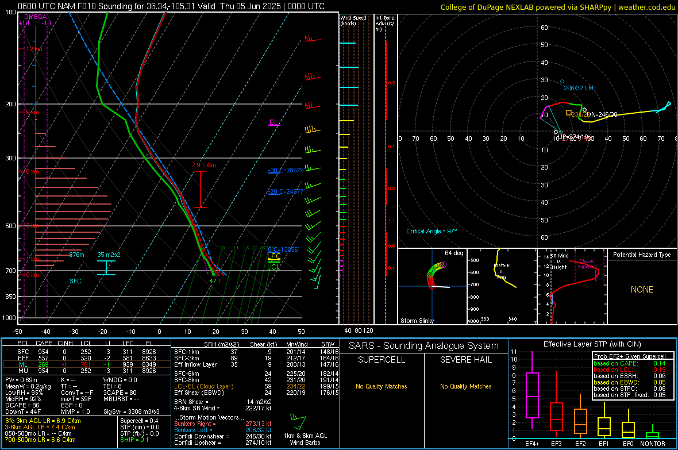Screen dimensions: 678x450
Task: Click the green SHIP = 0.1 parameter
Action: click(x=134, y=440)
